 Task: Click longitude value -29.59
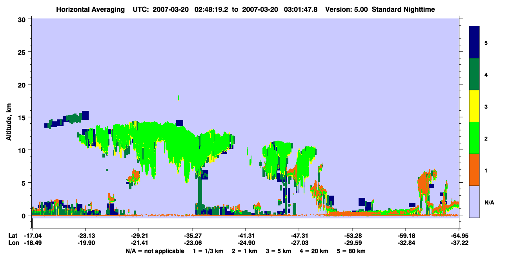[x=352, y=243]
